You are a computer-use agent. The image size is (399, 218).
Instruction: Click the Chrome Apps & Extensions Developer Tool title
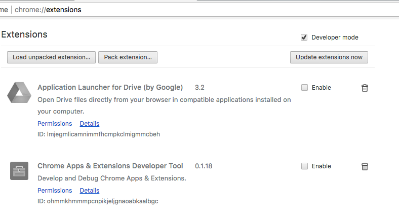point(110,166)
